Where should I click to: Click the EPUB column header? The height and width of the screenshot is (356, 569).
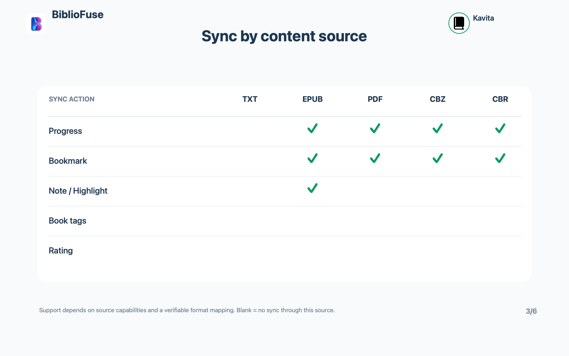tap(313, 99)
